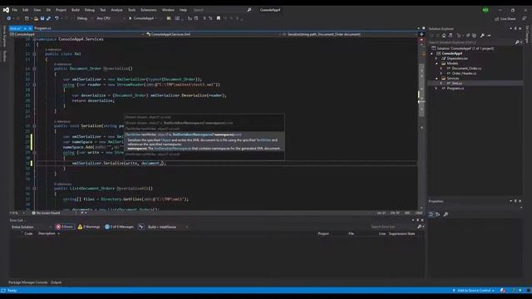Collapse the DeserializeAll method outlining toggle
The height and width of the screenshot is (299, 532).
coord(34,189)
